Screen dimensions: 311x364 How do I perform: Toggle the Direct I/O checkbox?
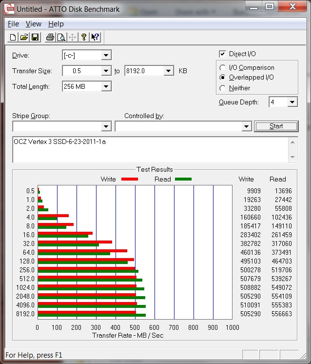point(222,54)
